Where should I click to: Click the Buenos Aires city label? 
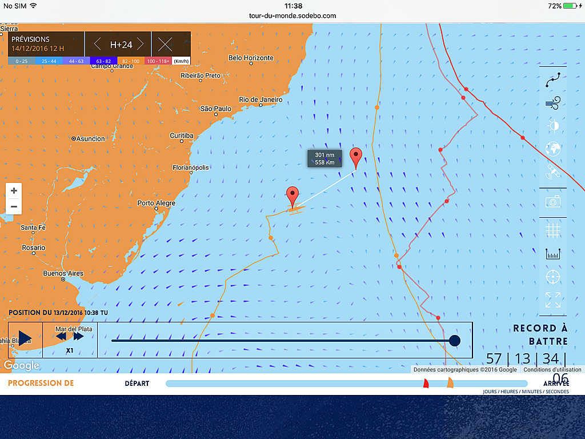[63, 273]
